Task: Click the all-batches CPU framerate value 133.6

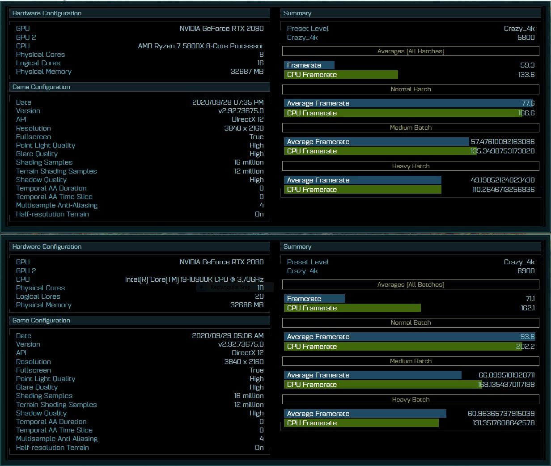Action: tap(526, 75)
